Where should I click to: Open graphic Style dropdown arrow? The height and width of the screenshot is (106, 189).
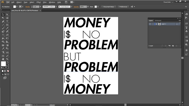pos(98,7)
